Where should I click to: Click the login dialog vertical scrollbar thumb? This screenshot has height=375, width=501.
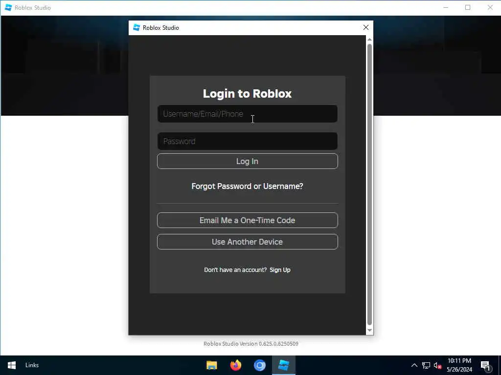point(369,184)
